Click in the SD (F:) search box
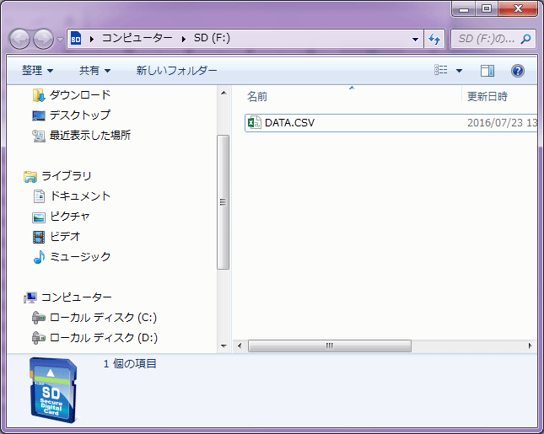The image size is (544, 434). tap(487, 39)
